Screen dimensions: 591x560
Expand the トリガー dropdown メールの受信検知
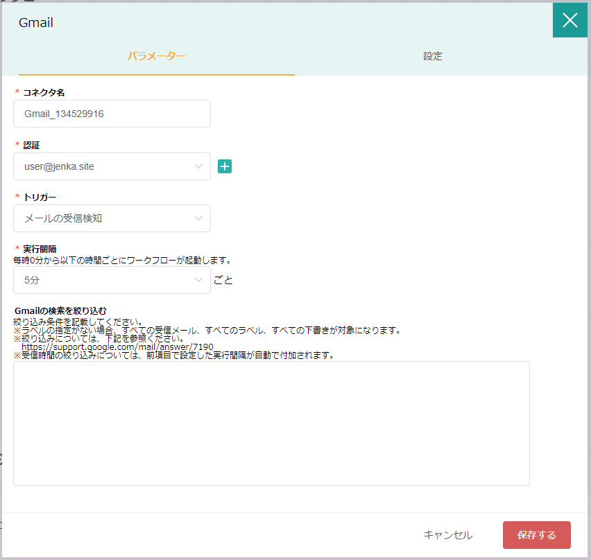[112, 218]
